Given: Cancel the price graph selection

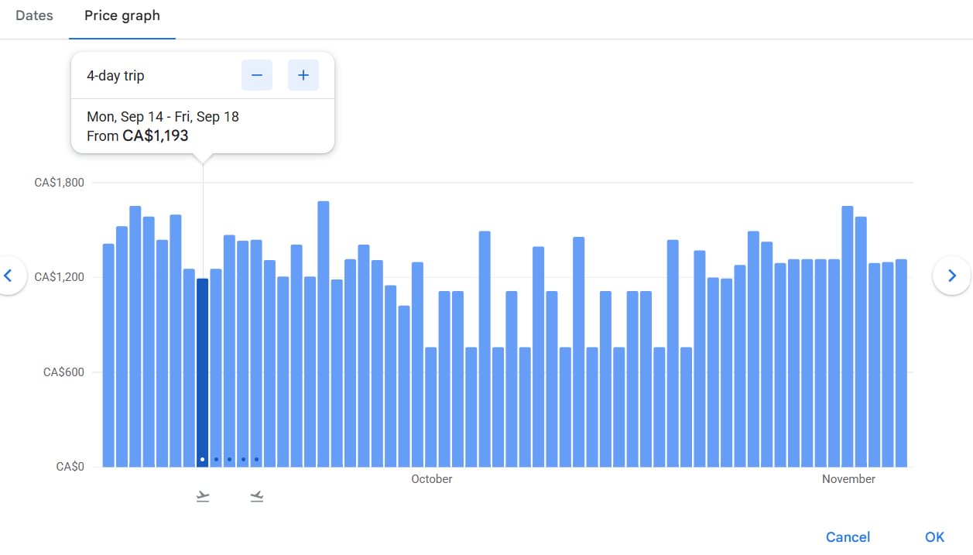Looking at the screenshot, I should tap(848, 536).
